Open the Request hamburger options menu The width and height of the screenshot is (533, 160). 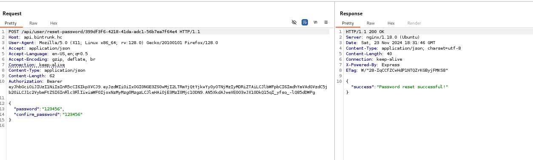coord(326,22)
